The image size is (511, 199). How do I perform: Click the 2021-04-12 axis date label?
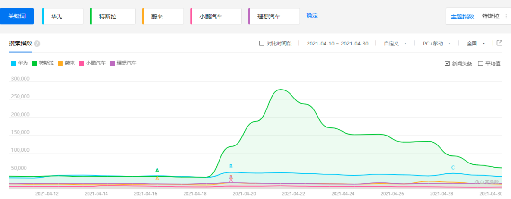coord(47,193)
